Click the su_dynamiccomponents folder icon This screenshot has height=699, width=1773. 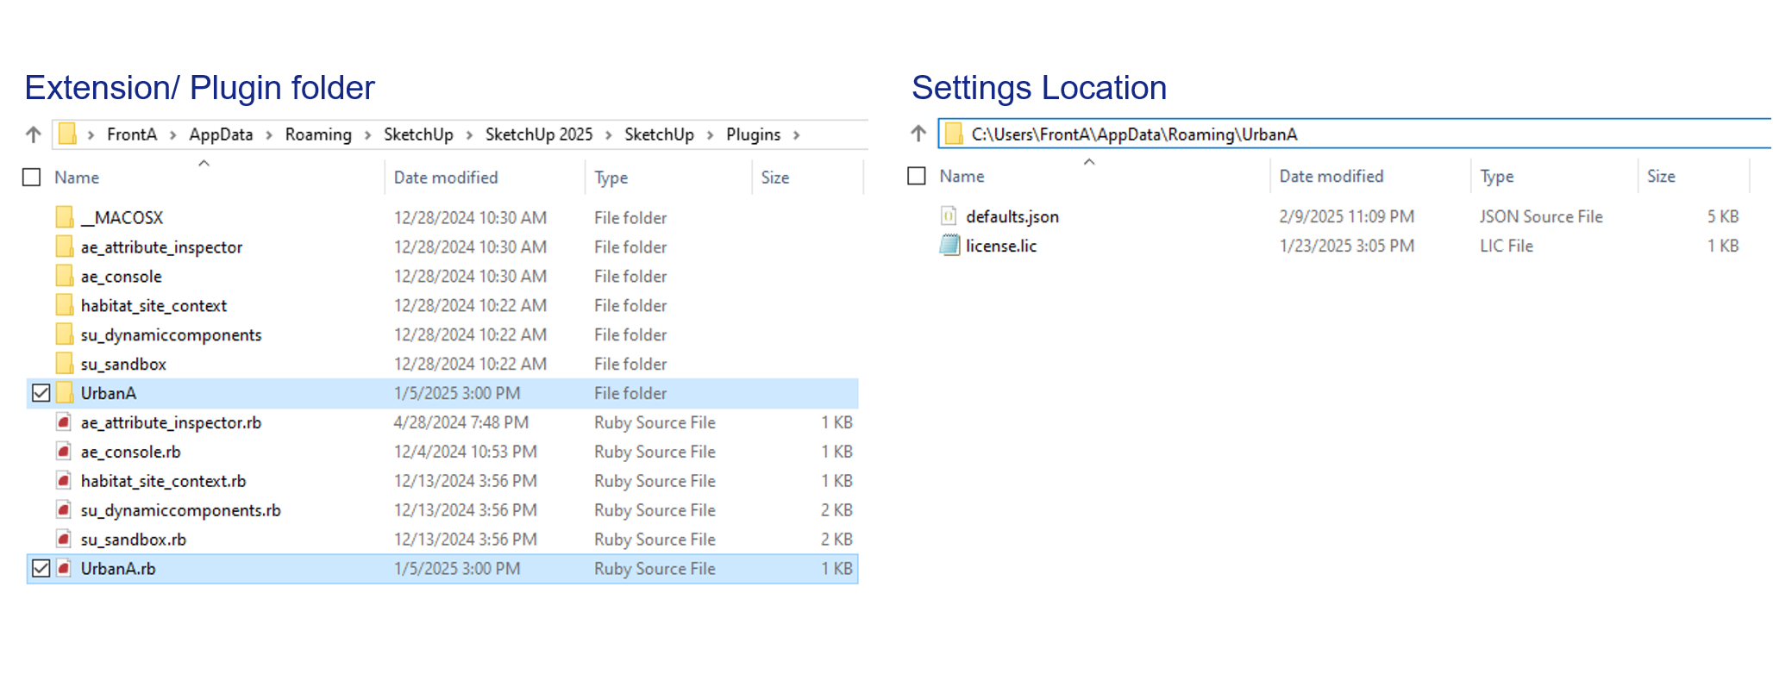pos(65,334)
